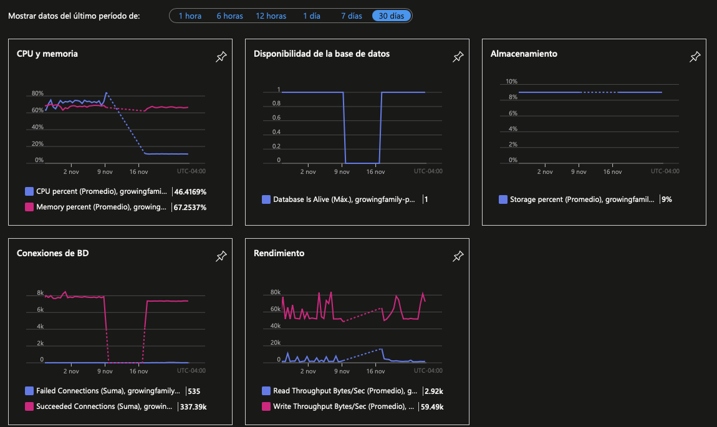Click Read Throughput Bytes/Sec legend swatch
Image resolution: width=717 pixels, height=427 pixels.
coord(266,391)
